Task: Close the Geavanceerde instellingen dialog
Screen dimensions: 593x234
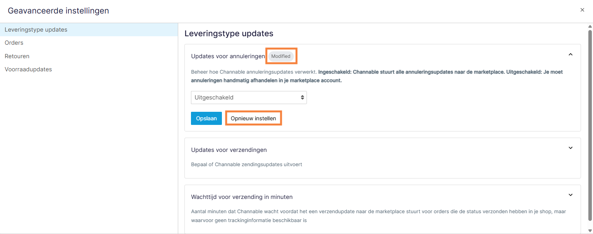Action: [x=582, y=10]
